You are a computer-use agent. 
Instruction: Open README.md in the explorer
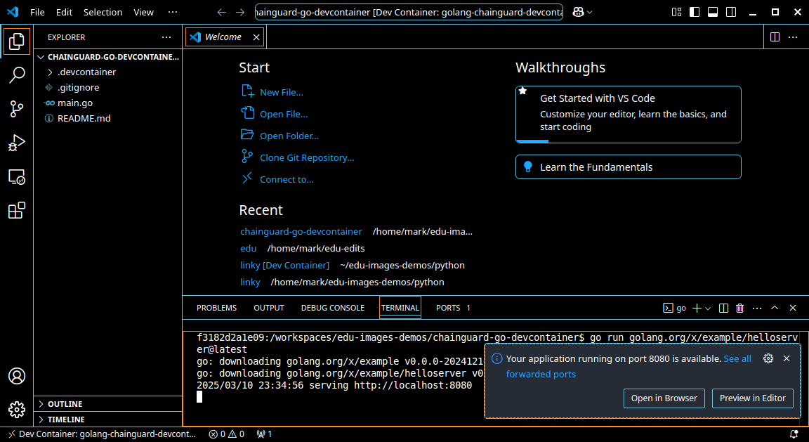[x=109, y=119]
